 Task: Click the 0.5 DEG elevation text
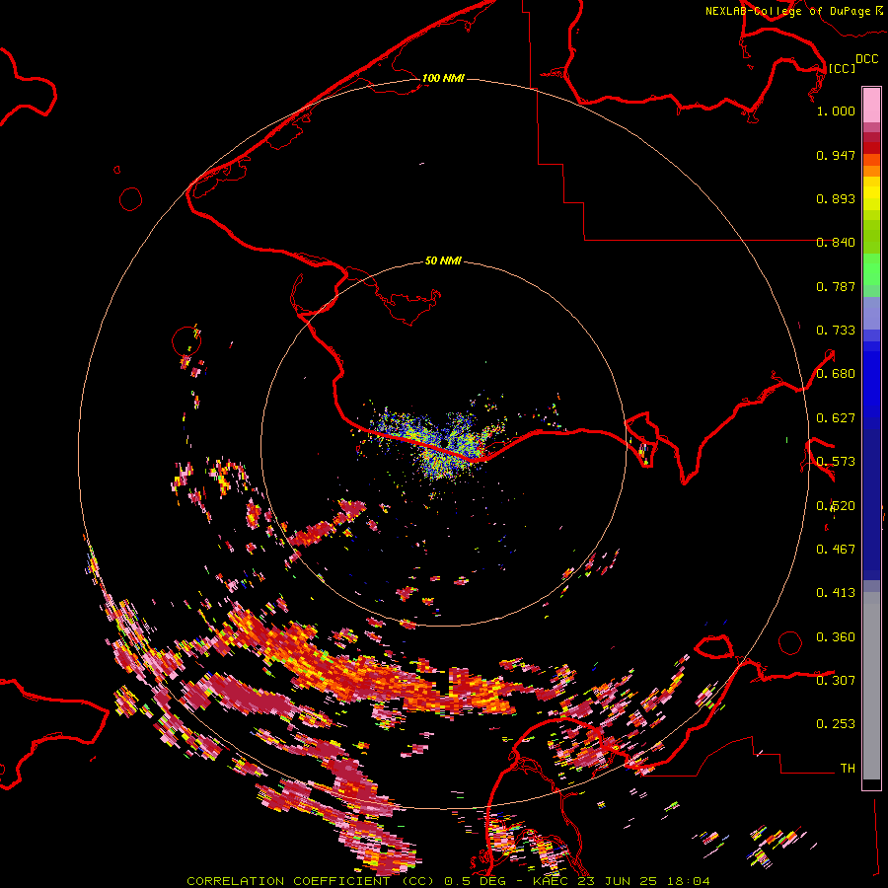475,881
